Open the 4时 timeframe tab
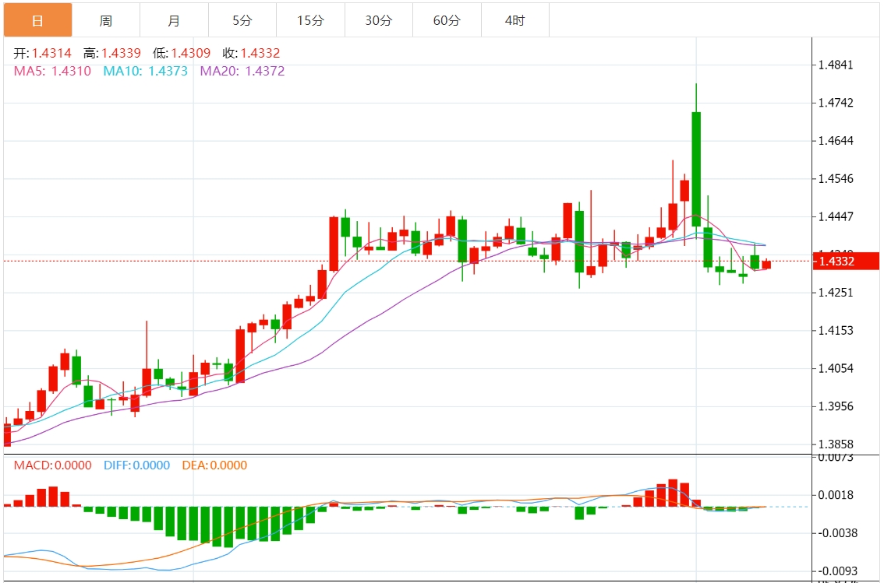Viewport: 884px width, 583px height. tap(515, 20)
